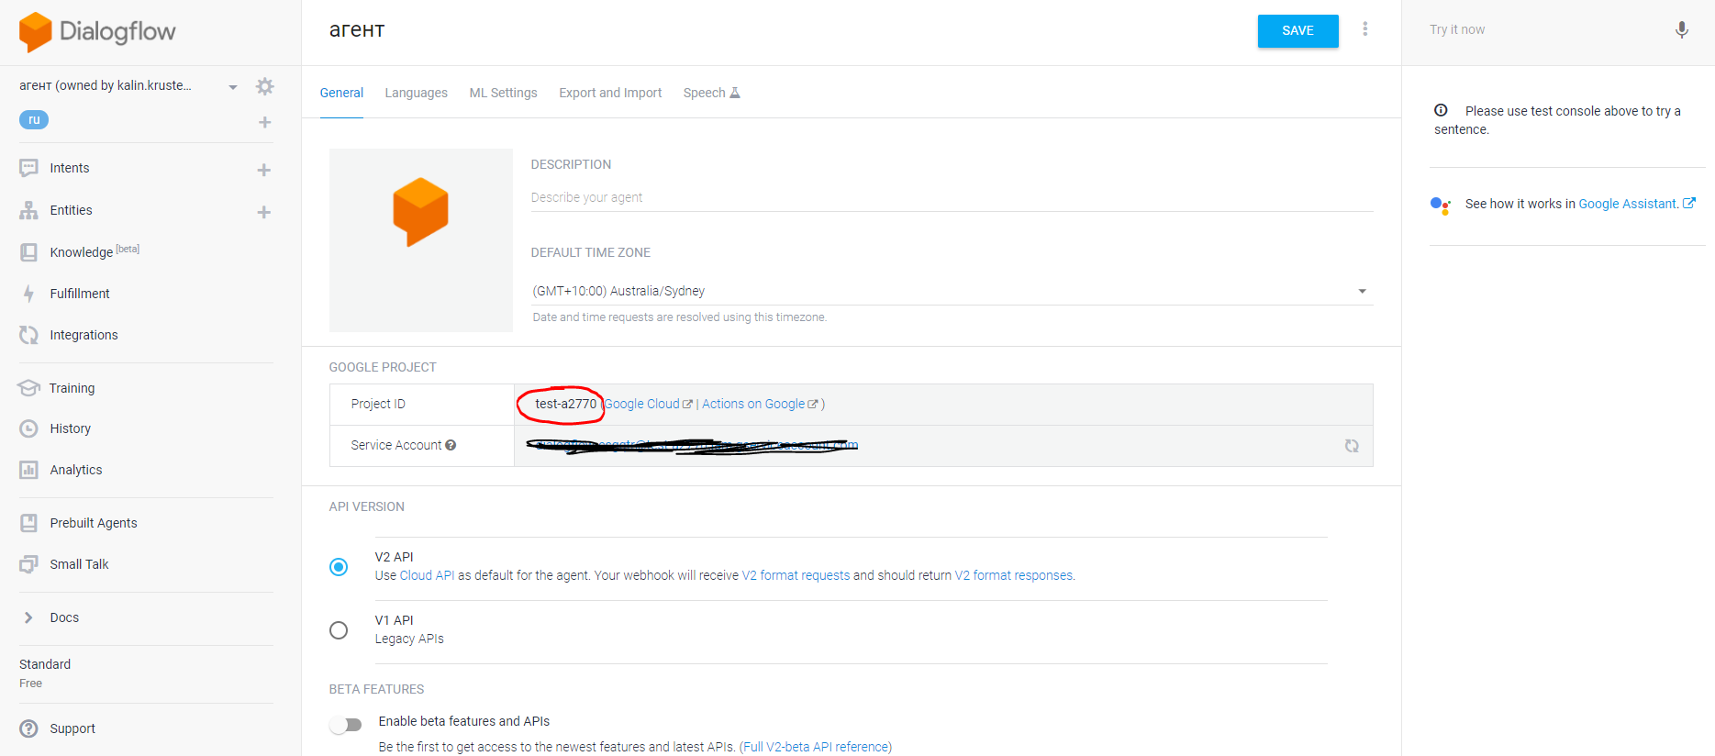Open Intents in the sidebar

point(70,168)
